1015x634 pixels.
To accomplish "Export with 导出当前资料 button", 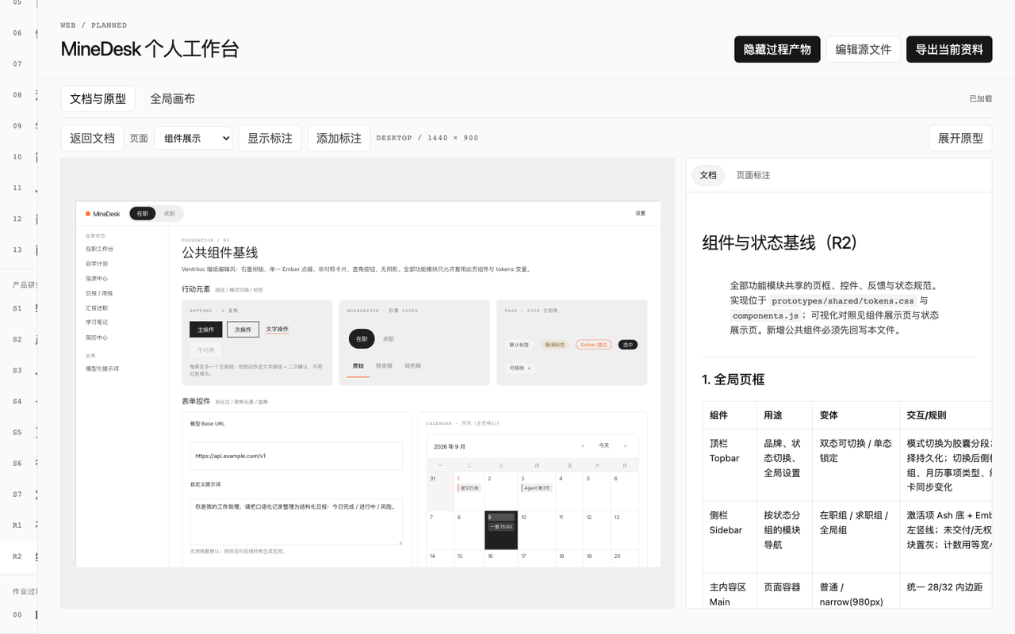I will (x=949, y=49).
